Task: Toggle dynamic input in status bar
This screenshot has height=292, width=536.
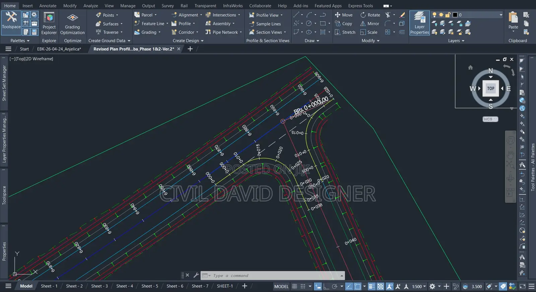Action: [x=318, y=286]
